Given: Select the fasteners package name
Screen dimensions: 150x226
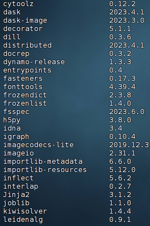Looking at the screenshot, I should click(x=23, y=78).
